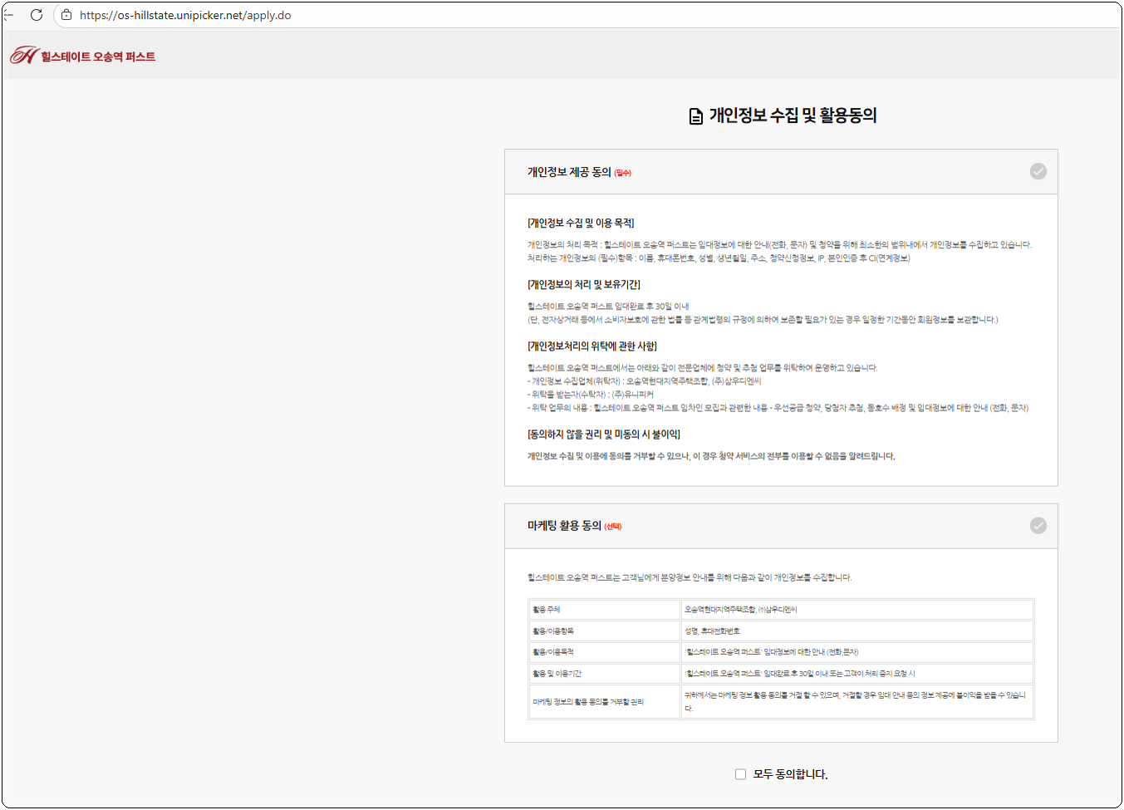
Task: Click the 활용/이용항목 table cell
Action: coord(604,631)
